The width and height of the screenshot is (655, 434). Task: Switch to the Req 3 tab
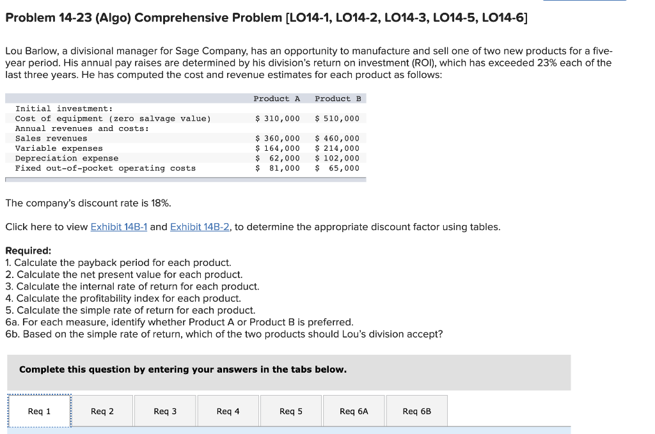[165, 411]
